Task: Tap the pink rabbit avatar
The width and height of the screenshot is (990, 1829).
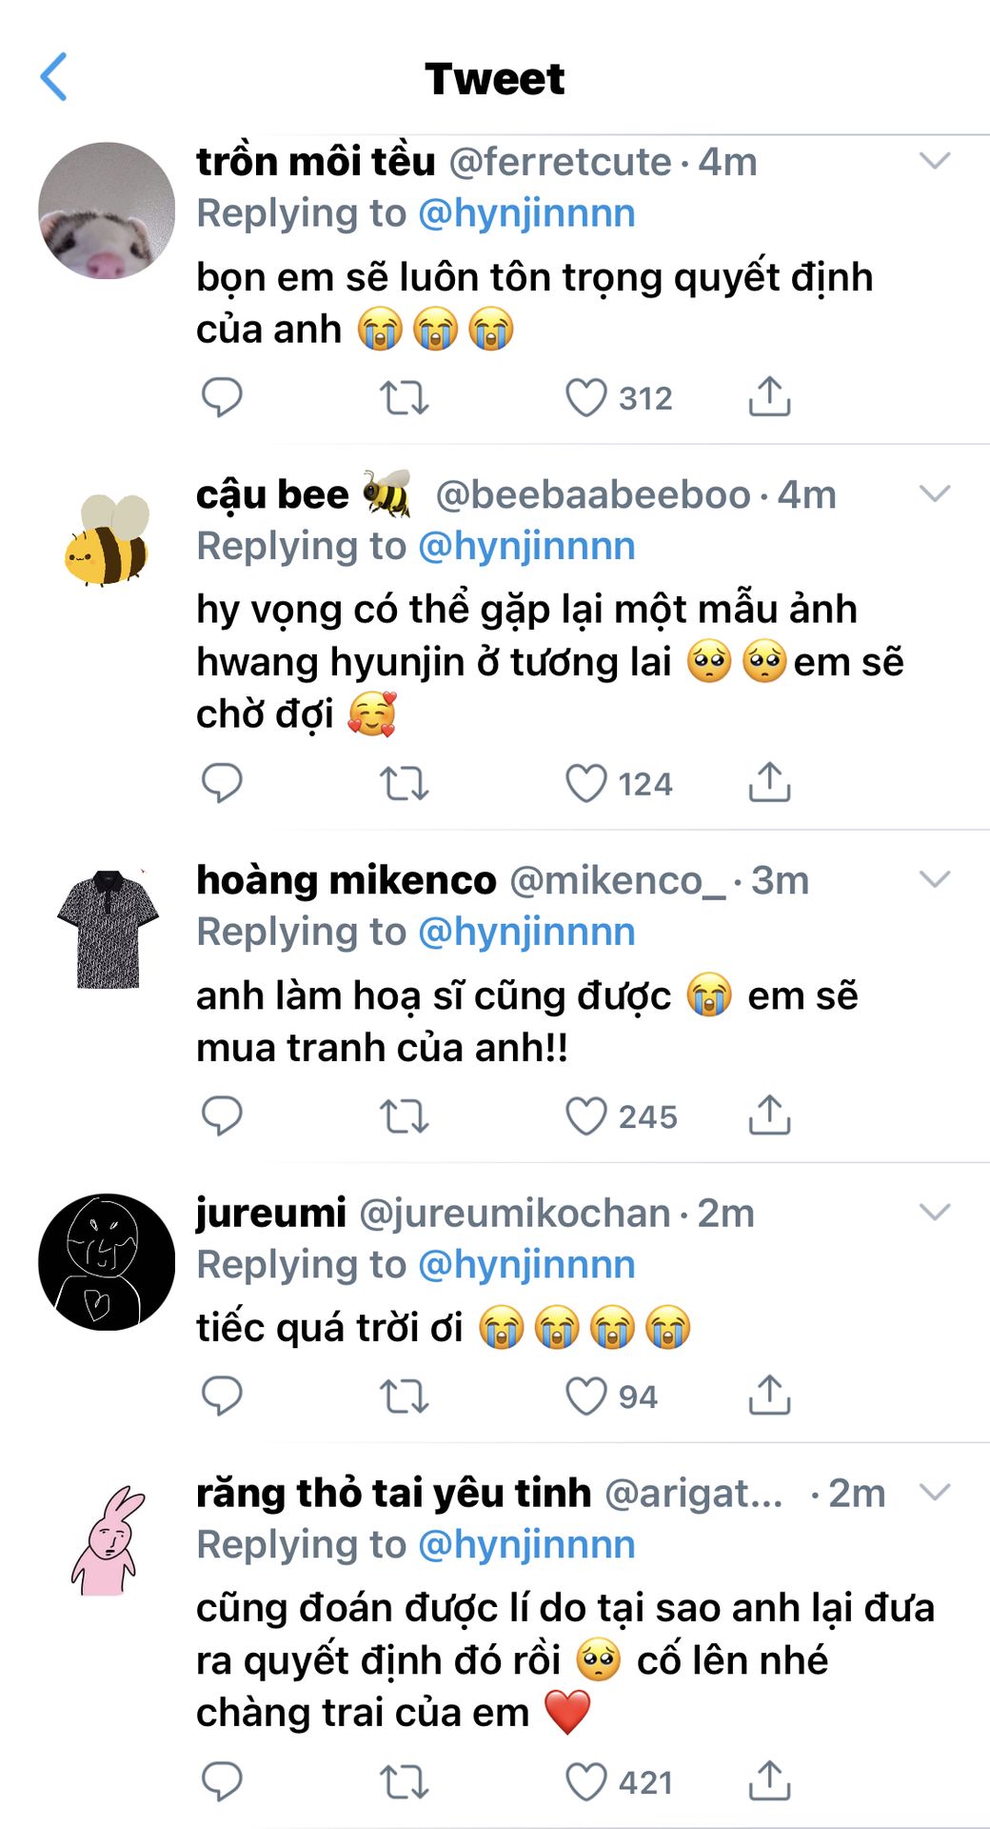Action: tap(107, 1541)
